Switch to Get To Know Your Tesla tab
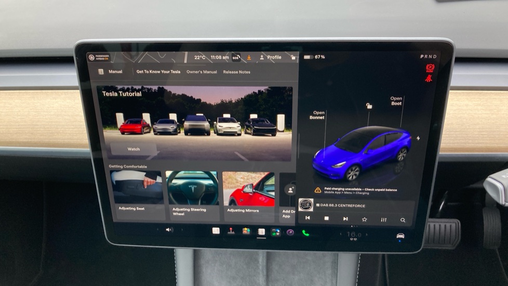The image size is (508, 286). click(x=158, y=72)
